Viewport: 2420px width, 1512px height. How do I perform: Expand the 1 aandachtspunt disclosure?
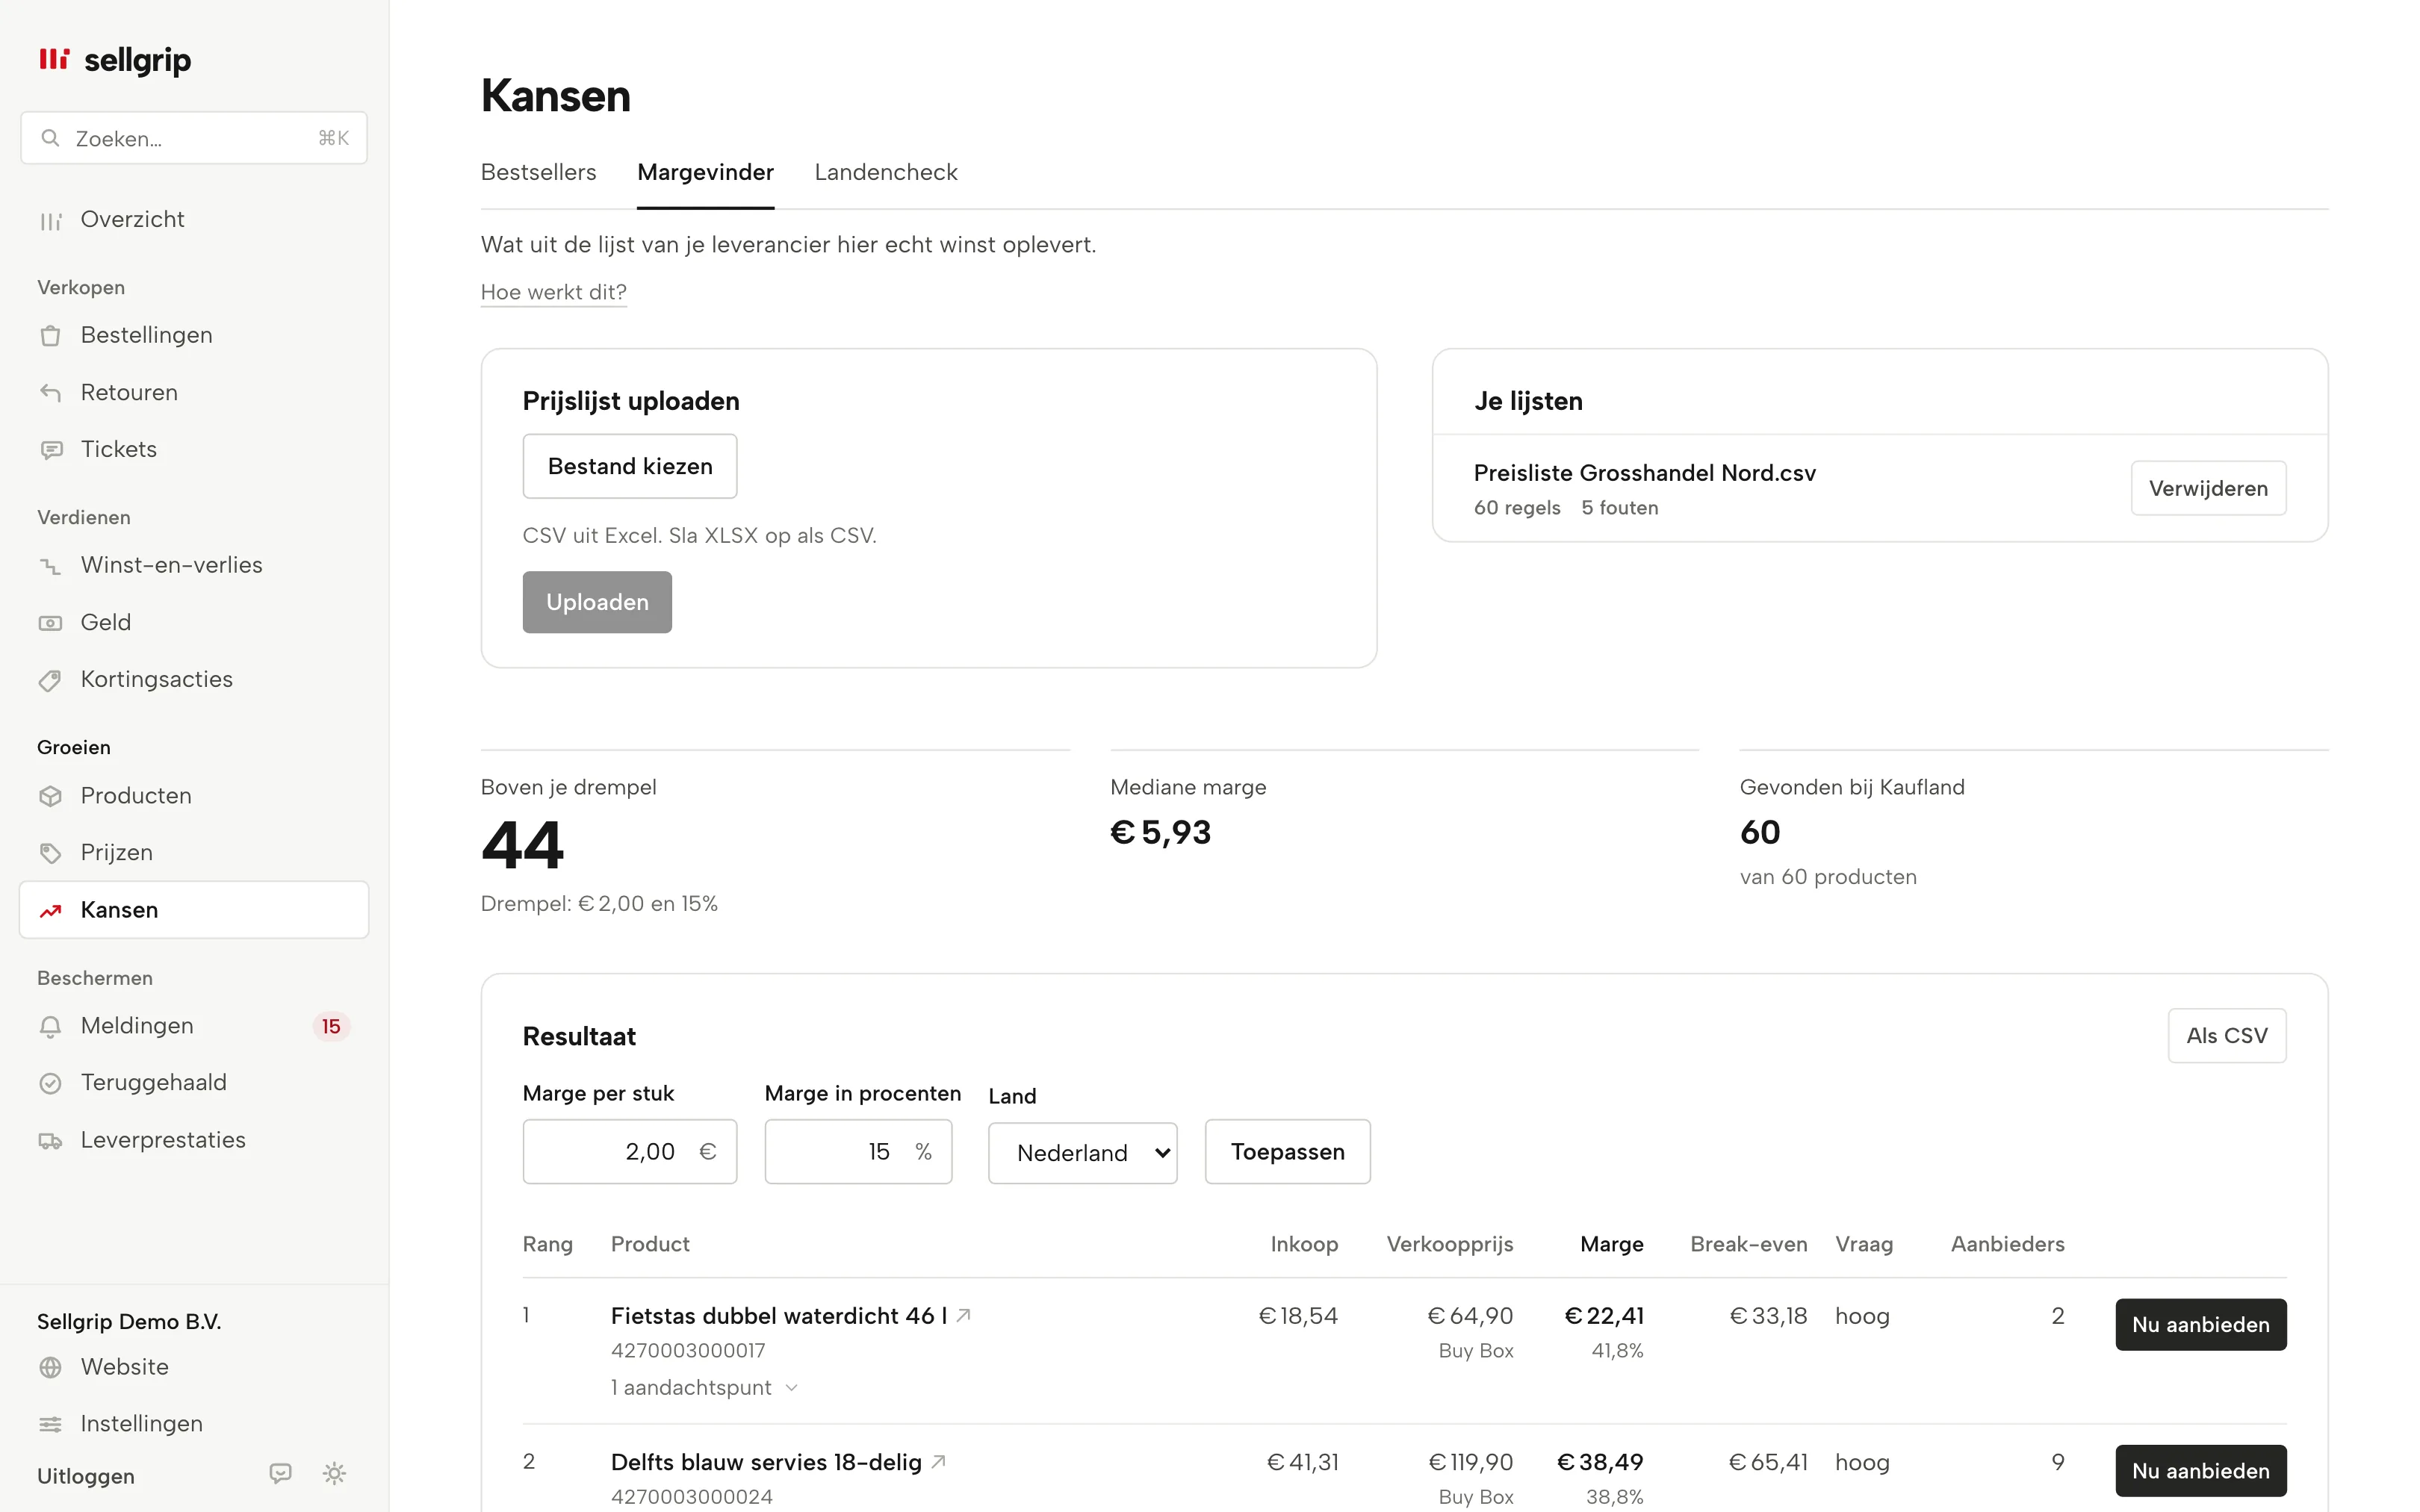[x=704, y=1387]
